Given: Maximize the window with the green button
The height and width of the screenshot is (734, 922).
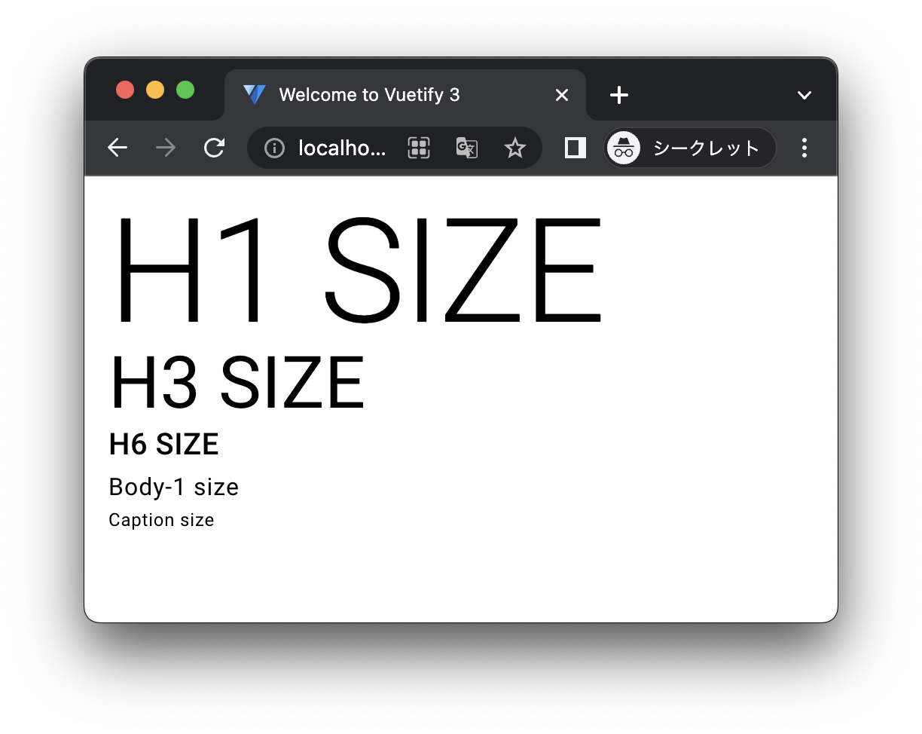Looking at the screenshot, I should tap(185, 90).
